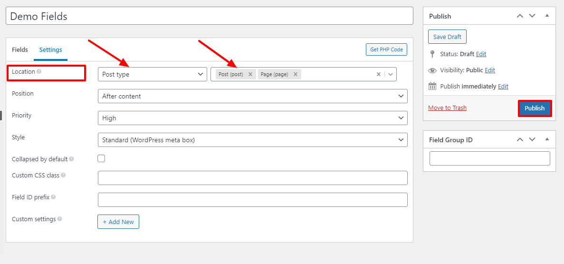The height and width of the screenshot is (264, 564).
Task: Click the Custom settings help icon
Action: 59,219
